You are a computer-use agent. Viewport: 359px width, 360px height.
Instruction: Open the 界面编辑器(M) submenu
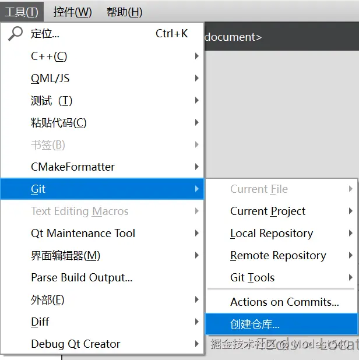[65, 256]
